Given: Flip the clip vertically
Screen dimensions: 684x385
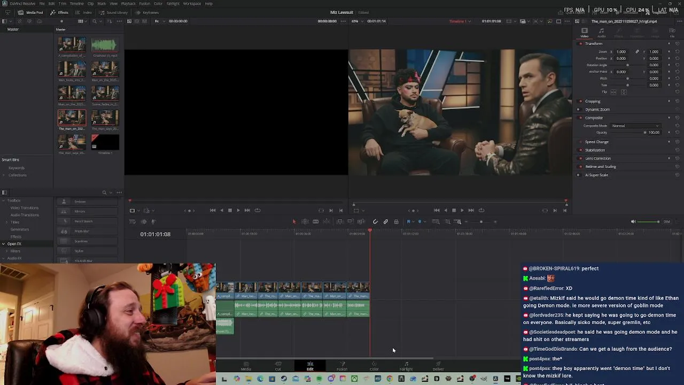Looking at the screenshot, I should tap(623, 92).
